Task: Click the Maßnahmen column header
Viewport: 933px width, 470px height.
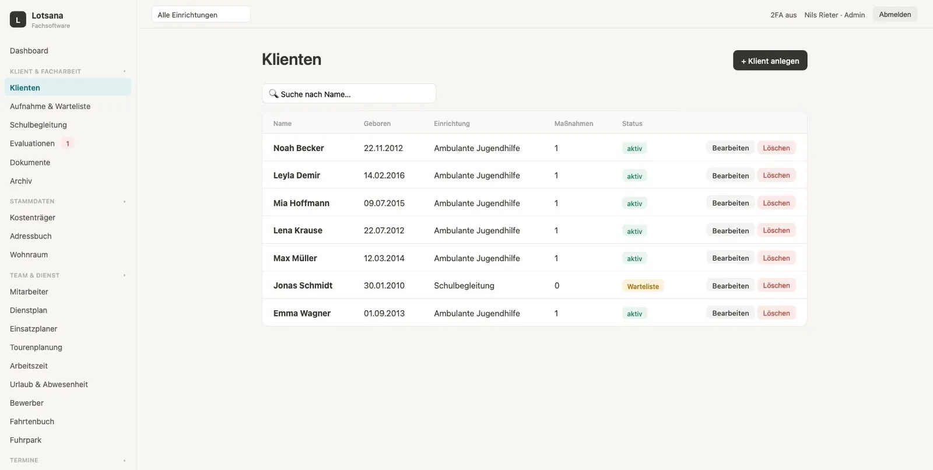Action: pyautogui.click(x=574, y=124)
